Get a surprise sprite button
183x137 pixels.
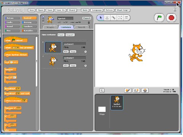coord(145,91)
